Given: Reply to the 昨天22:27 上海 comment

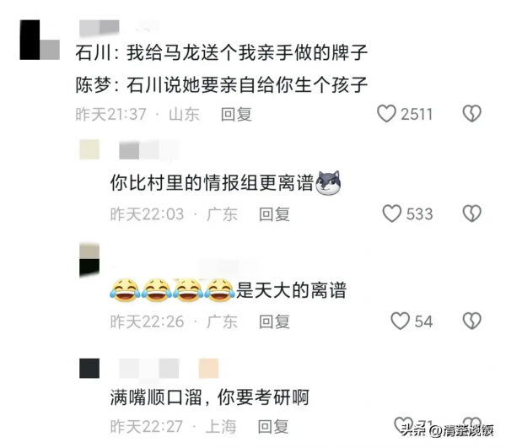Looking at the screenshot, I should [x=273, y=427].
